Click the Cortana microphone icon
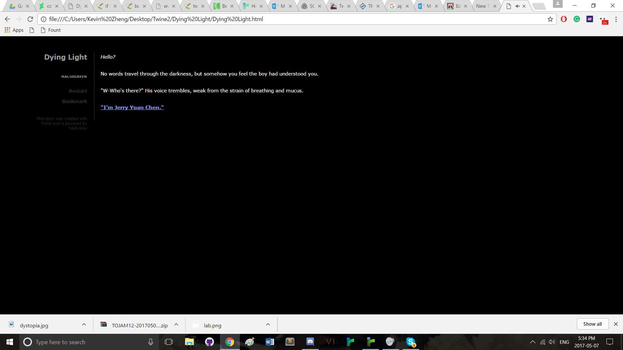This screenshot has height=350, width=623. click(151, 342)
